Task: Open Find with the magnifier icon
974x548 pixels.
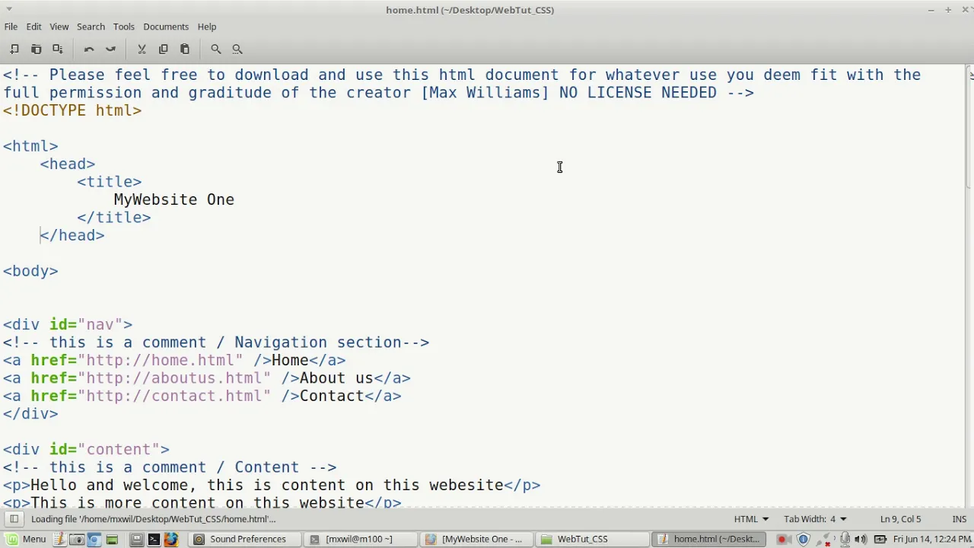Action: [216, 49]
